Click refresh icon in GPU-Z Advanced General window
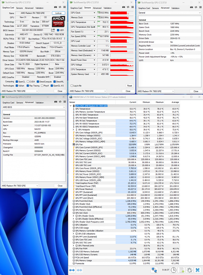The width and height of the screenshot is (203, 275). click(x=196, y=7)
